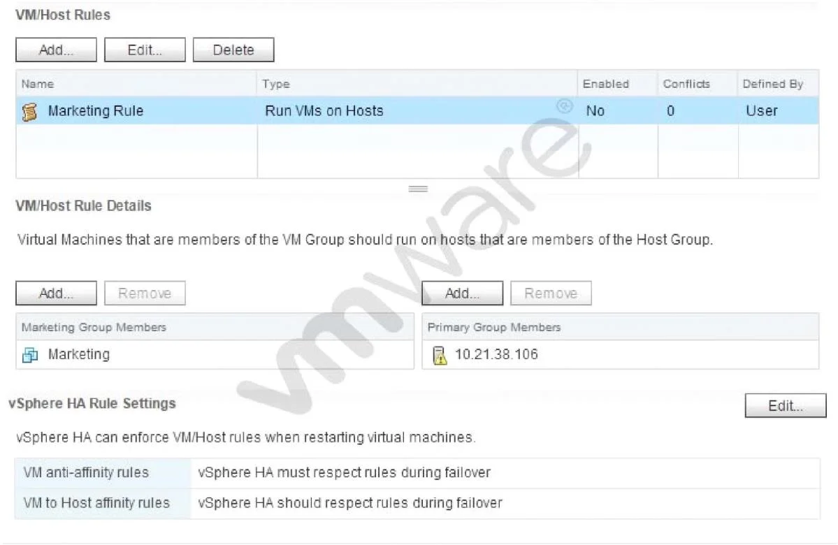Click the Primary Group Members list header
This screenshot has height=545, width=838.
[621, 327]
